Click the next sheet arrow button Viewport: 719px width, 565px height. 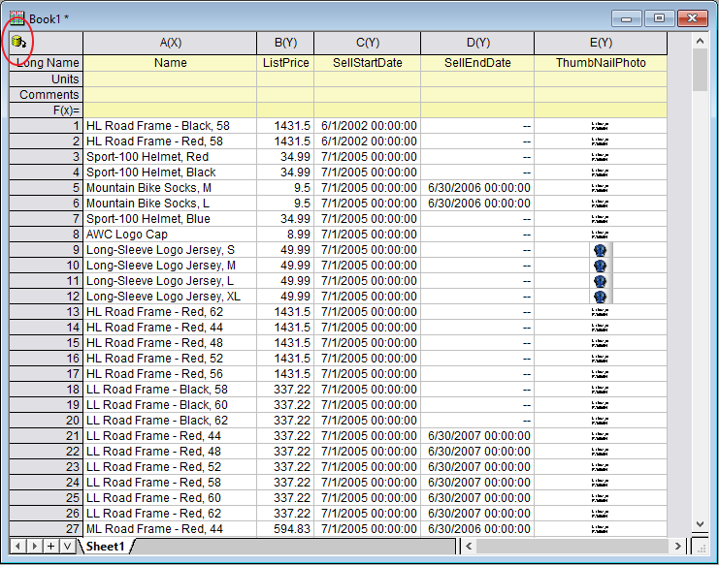coord(33,547)
